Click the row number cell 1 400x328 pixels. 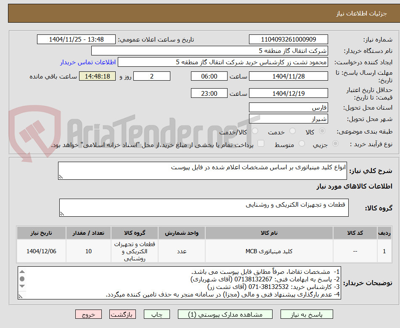384,251
